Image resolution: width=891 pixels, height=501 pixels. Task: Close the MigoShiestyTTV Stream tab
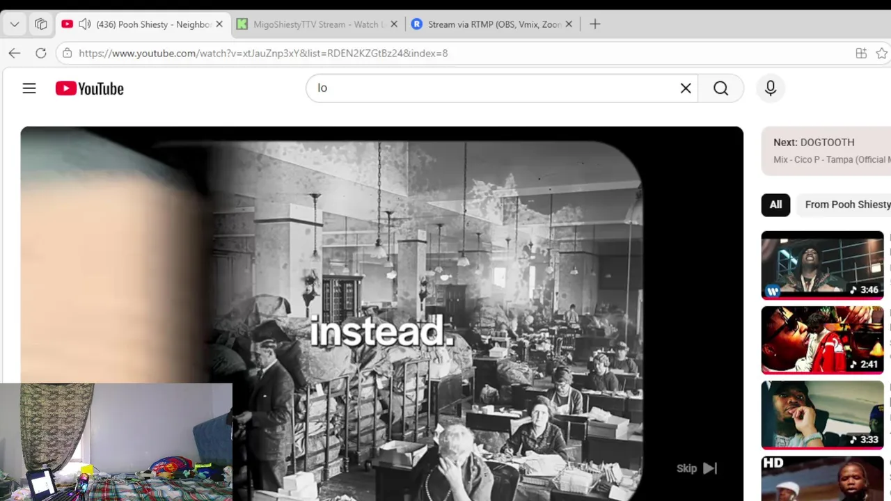[x=394, y=24]
